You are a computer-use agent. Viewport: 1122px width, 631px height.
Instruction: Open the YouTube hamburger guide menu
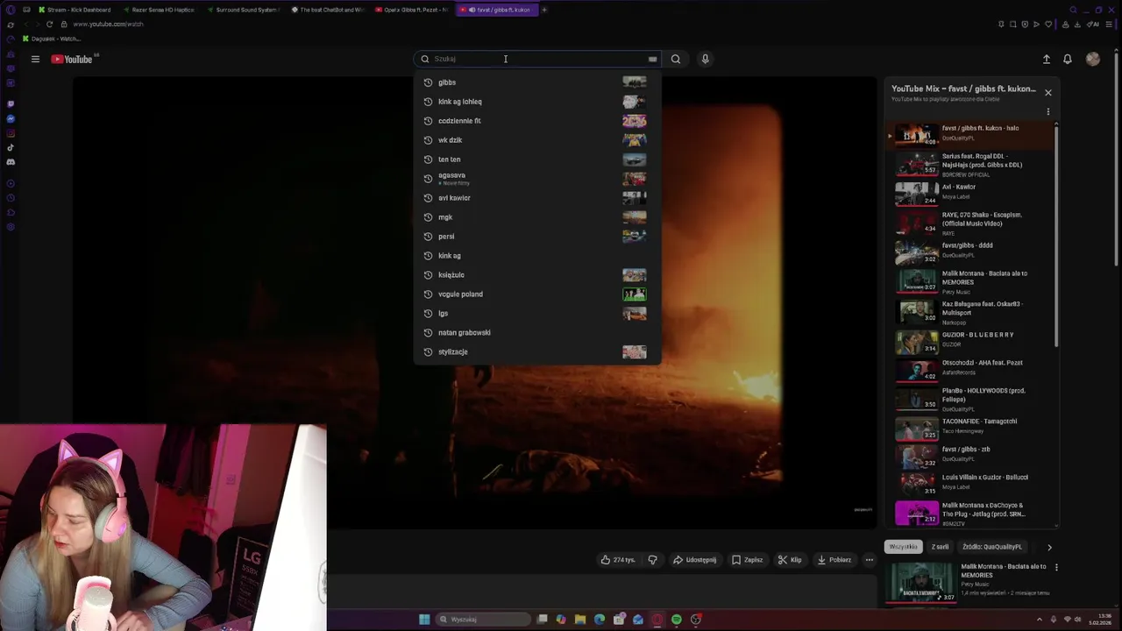[x=35, y=59]
